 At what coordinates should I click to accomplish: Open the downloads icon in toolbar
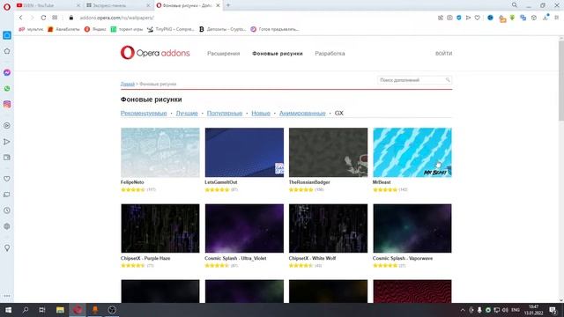tap(545, 18)
